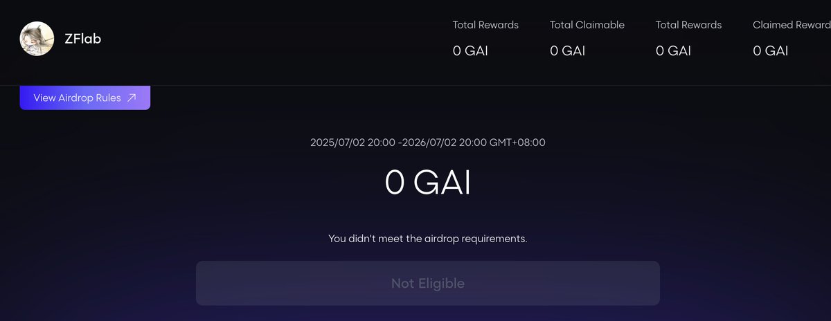
Task: Click the arrow icon on View Airdrop Rules
Action: [132, 98]
